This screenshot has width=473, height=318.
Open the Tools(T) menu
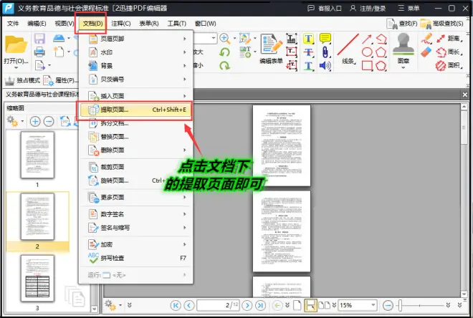pos(177,24)
